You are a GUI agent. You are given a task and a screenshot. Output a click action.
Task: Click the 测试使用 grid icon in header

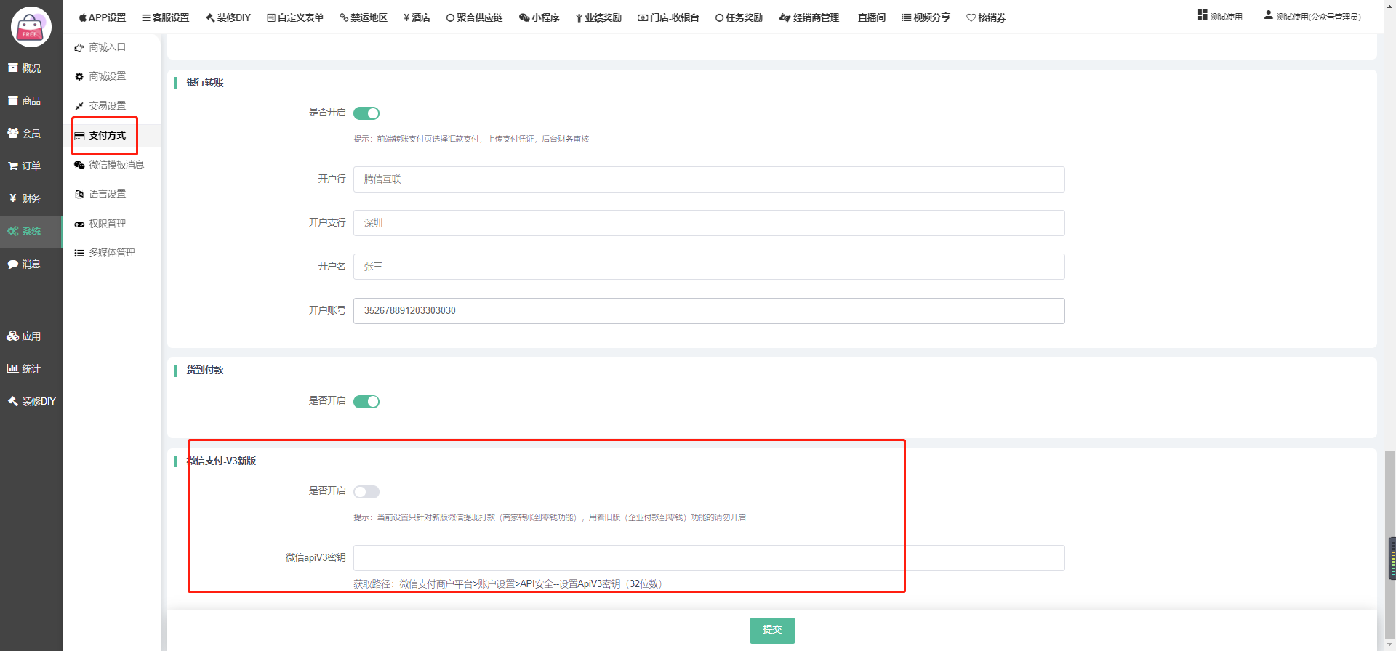(x=1203, y=15)
